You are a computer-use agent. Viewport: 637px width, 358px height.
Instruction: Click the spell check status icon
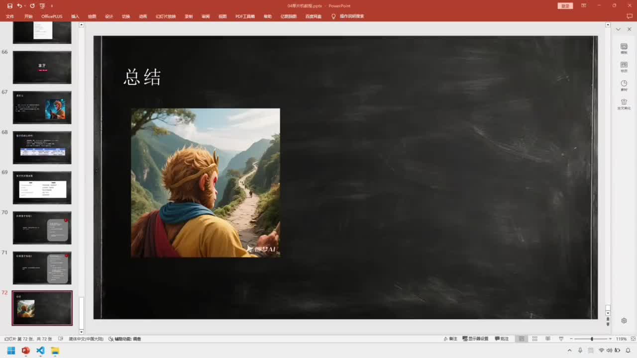click(61, 339)
